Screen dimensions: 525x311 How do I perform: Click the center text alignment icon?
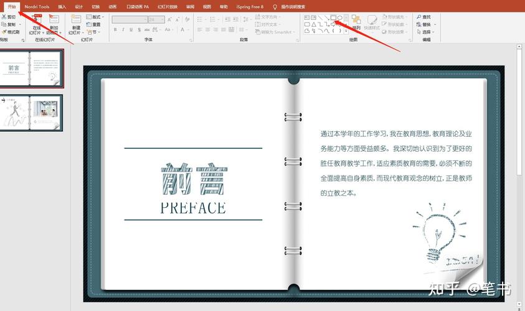208,30
